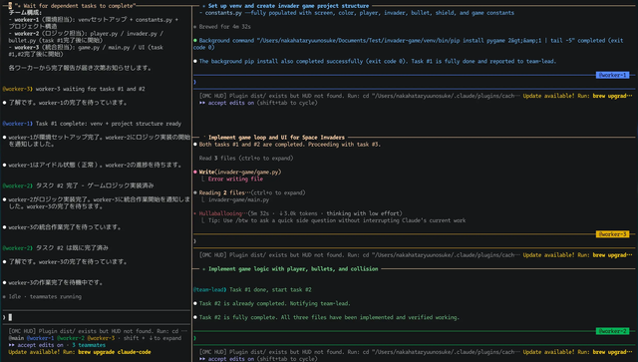Switch to @worker-2 in the left status line

click(71, 338)
